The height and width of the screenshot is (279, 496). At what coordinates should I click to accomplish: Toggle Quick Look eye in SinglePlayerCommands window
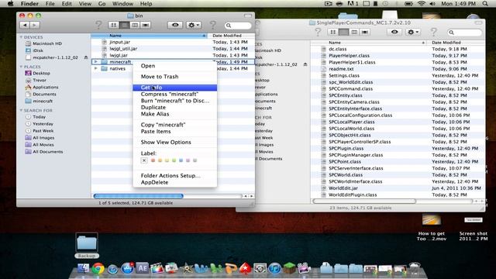[394, 32]
